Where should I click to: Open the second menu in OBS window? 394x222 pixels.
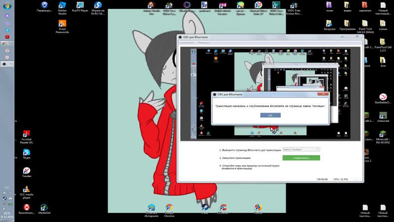[203, 42]
